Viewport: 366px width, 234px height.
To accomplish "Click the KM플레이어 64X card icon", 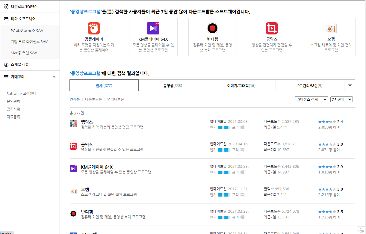I will (x=153, y=28).
